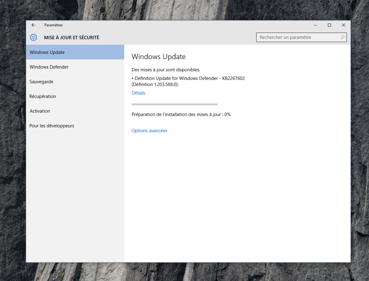Viewport: 369px width, 281px height.
Task: Click the Options avancées link
Action: click(x=149, y=131)
